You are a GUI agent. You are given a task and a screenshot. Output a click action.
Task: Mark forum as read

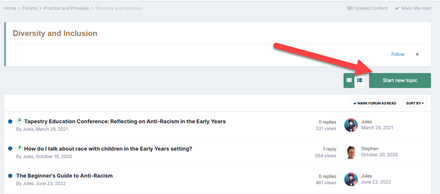tap(375, 103)
